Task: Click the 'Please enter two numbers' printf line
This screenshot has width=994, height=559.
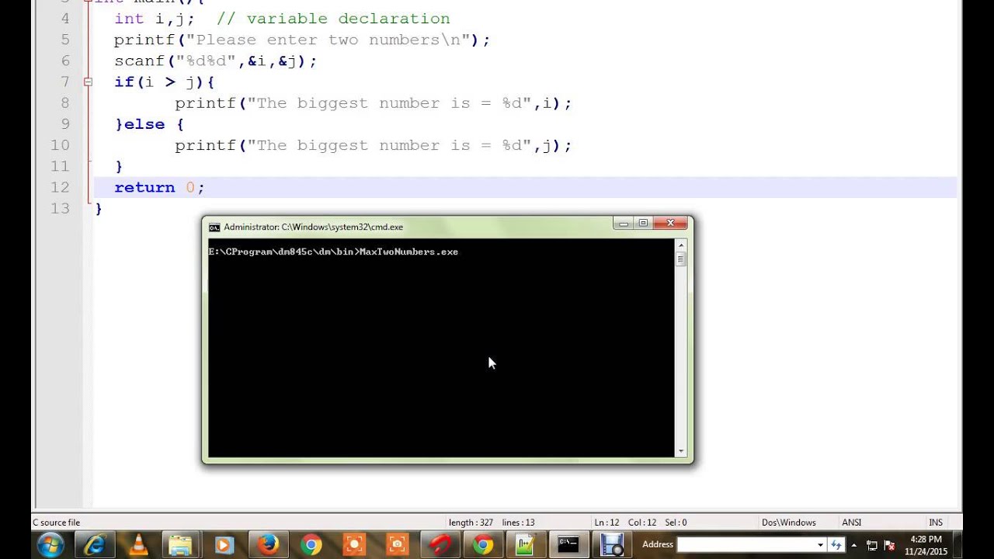Action: (x=302, y=40)
